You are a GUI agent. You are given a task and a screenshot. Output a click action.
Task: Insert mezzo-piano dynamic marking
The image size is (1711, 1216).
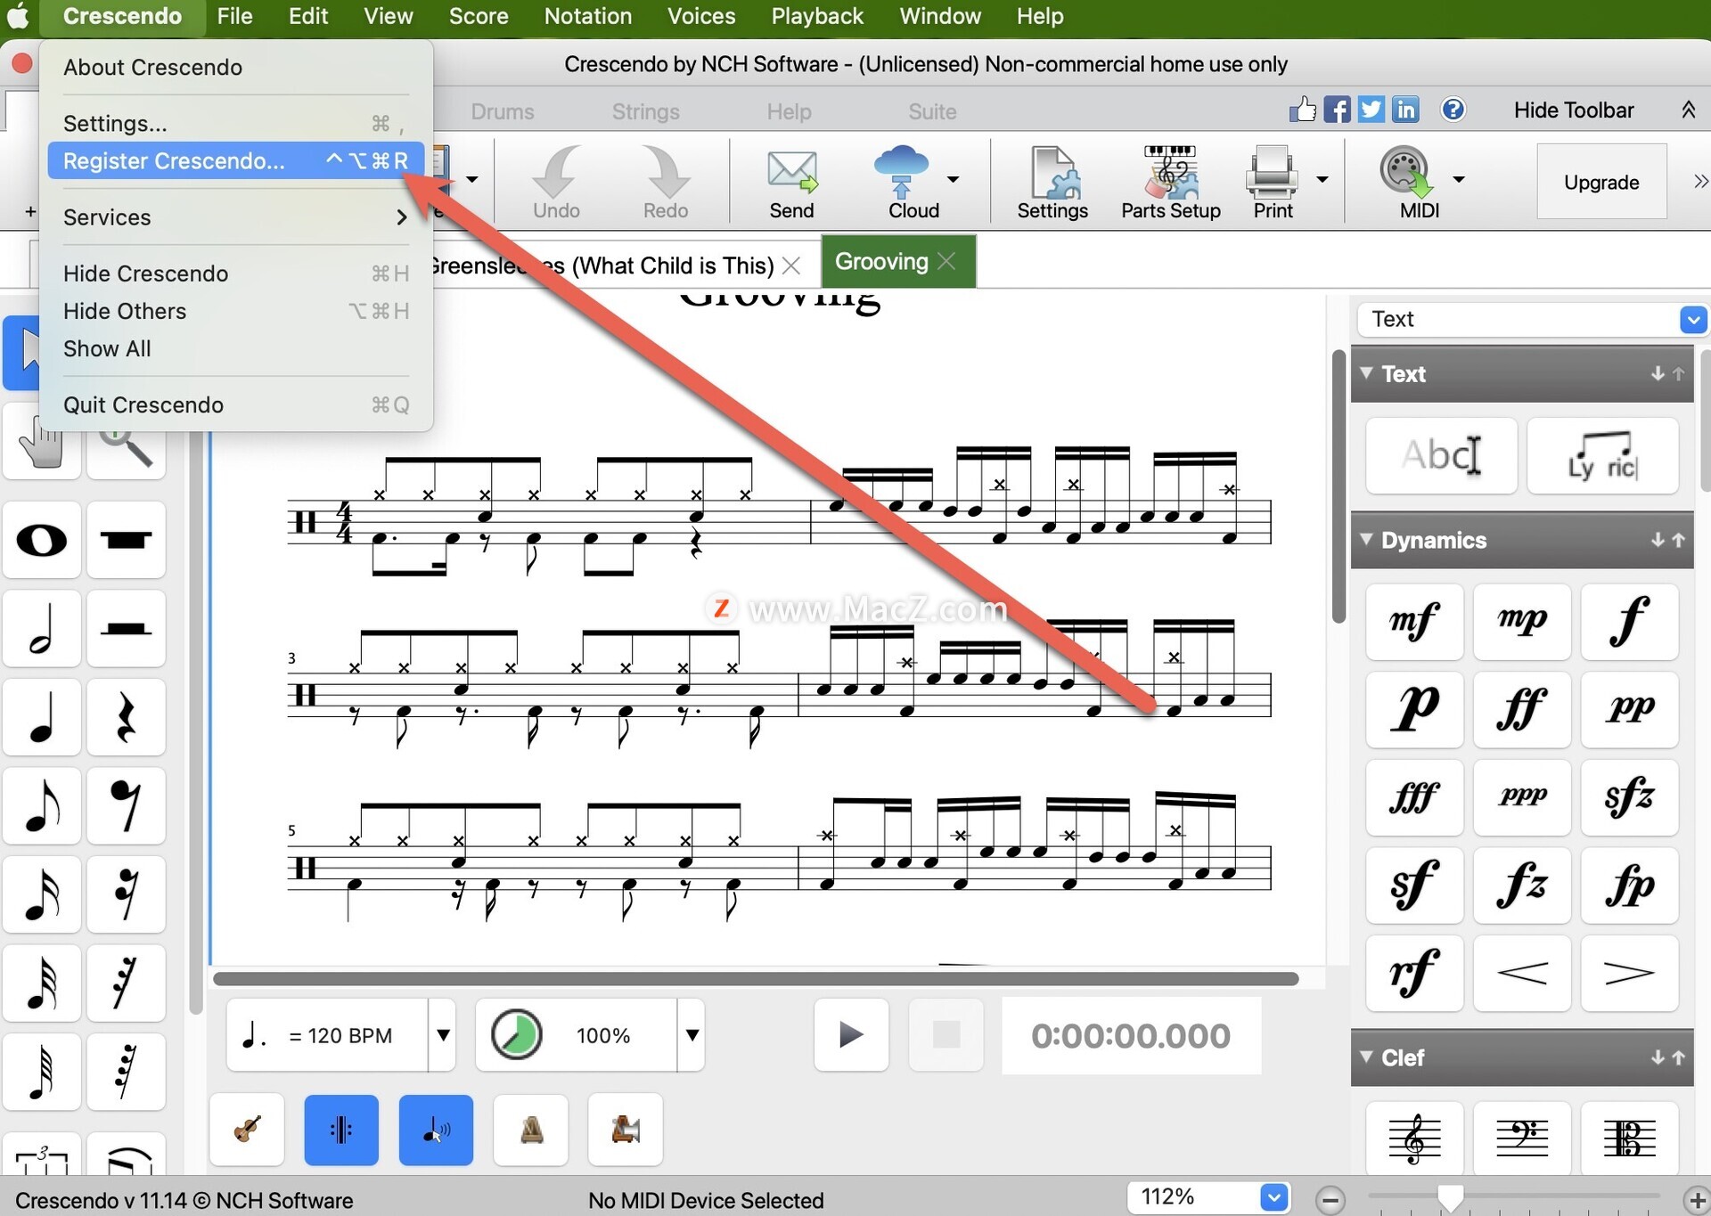(1522, 622)
